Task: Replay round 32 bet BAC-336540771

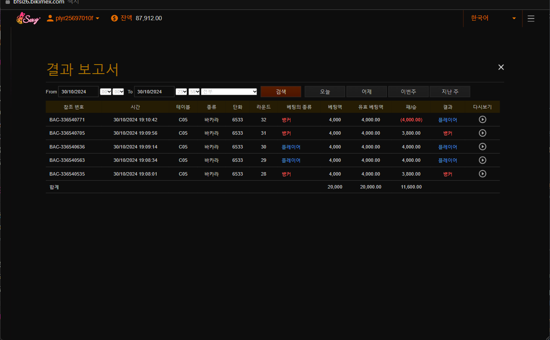Action: pos(482,120)
